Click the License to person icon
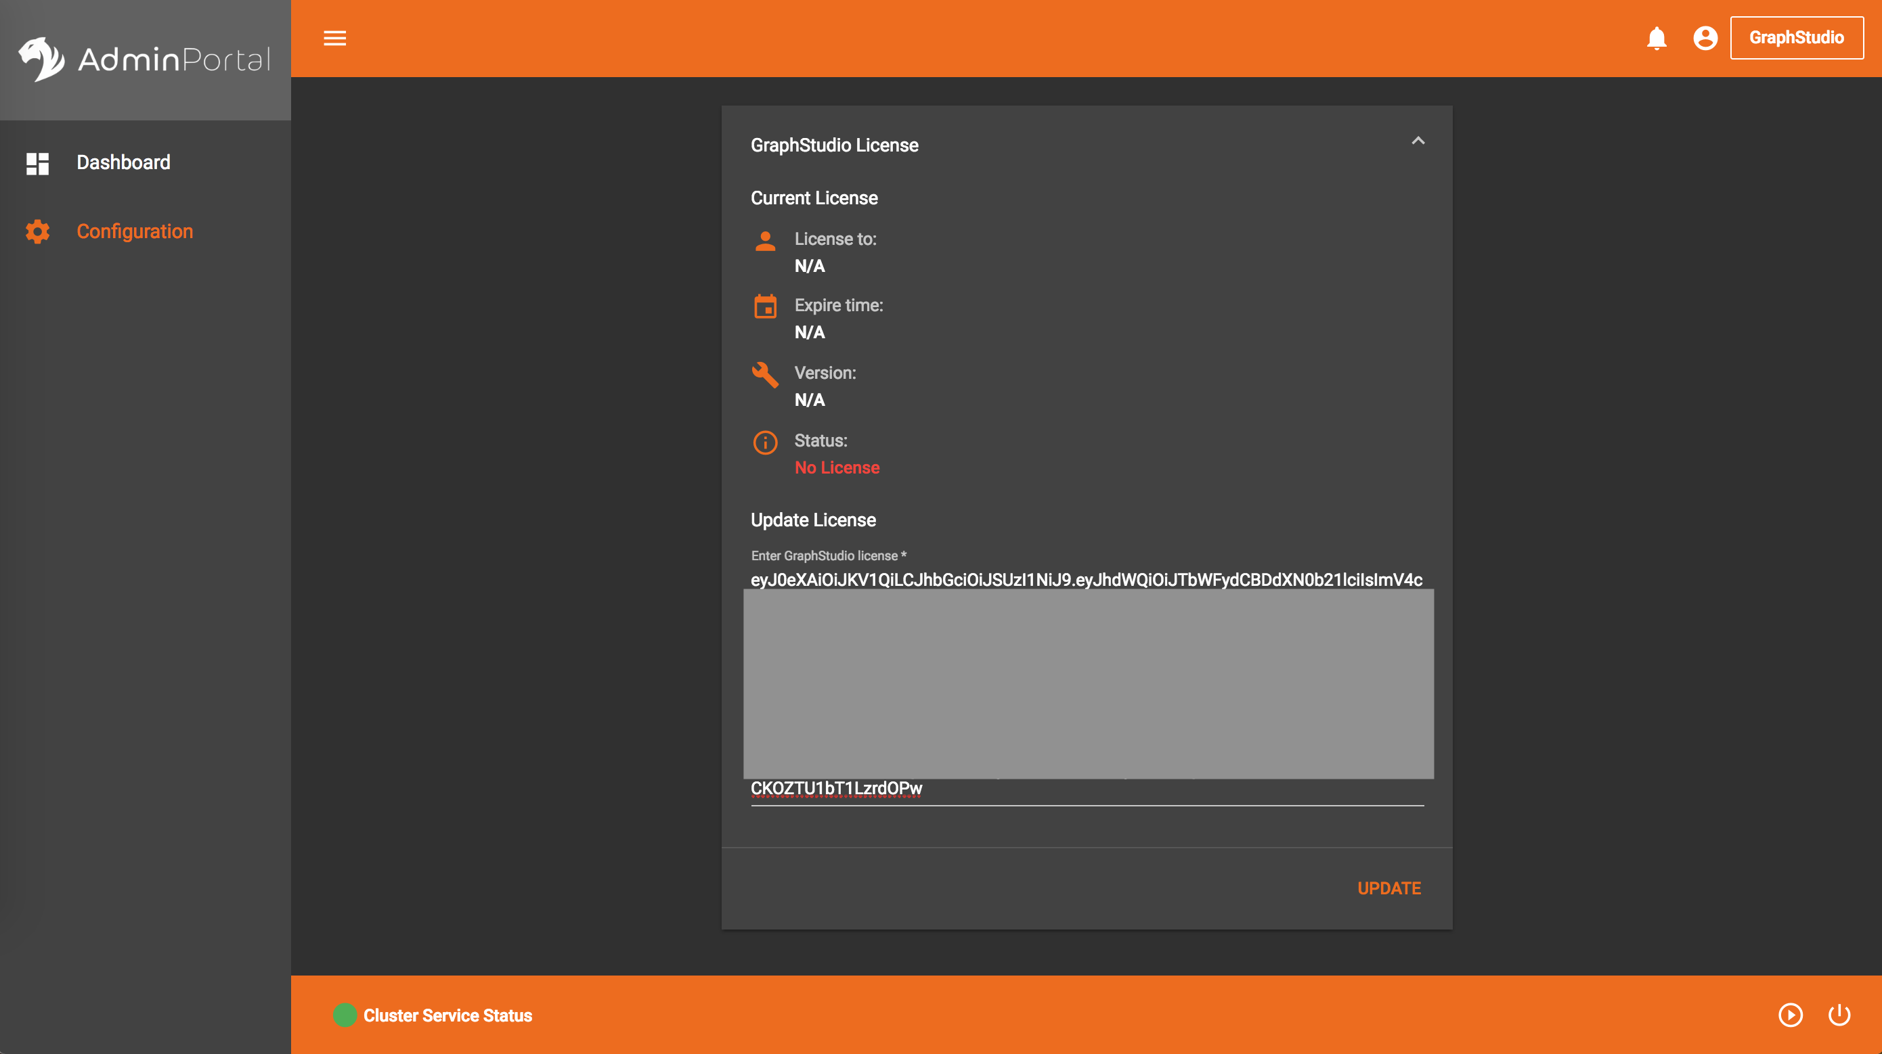This screenshot has width=1882, height=1054. point(765,242)
